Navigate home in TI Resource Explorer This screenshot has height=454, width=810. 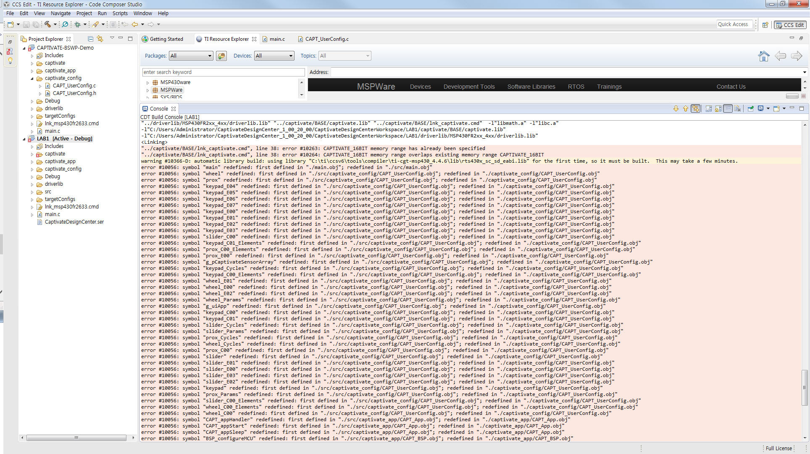(764, 56)
